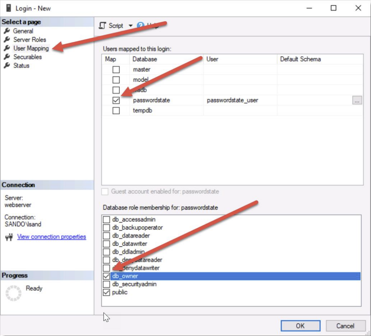This screenshot has height=336, width=371.
Task: Enable the db_datareader role
Action: click(106, 236)
